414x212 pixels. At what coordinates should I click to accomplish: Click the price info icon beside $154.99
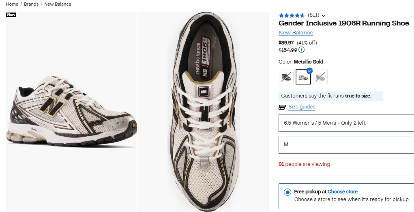pos(301,50)
